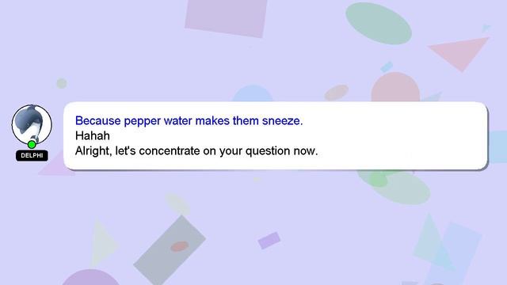Viewport: 507px width, 285px height.
Task: Click the green ellipse in the upper right
Action: point(379,23)
